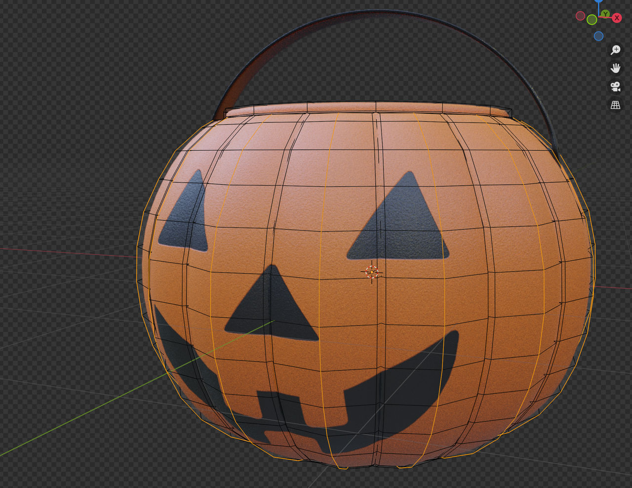Select the hand pan view icon
The width and height of the screenshot is (632, 488).
point(615,68)
